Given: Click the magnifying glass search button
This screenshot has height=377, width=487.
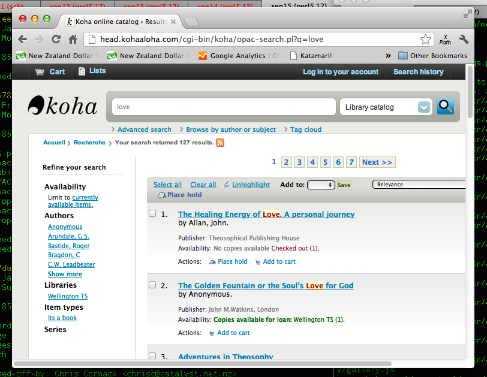Looking at the screenshot, I should pos(445,107).
